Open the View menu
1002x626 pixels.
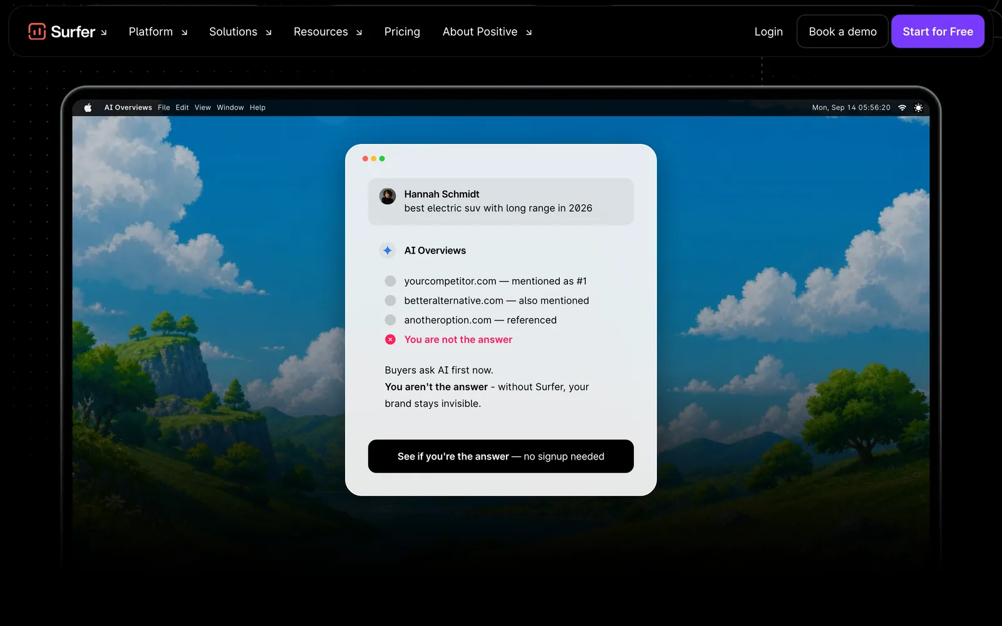203,108
